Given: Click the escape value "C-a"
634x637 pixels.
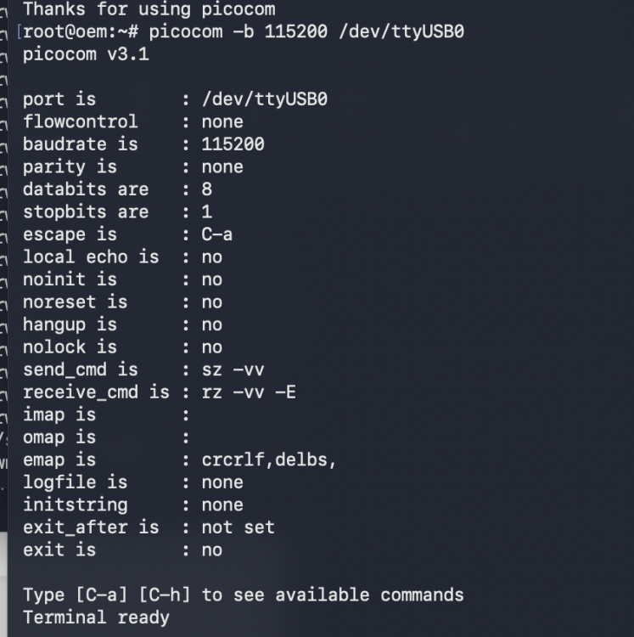Looking at the screenshot, I should 217,234.
